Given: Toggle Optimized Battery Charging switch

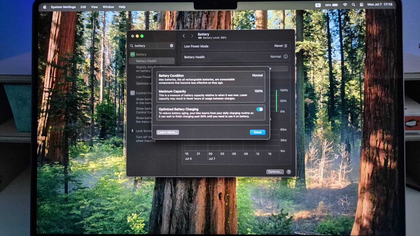Looking at the screenshot, I should [260, 109].
